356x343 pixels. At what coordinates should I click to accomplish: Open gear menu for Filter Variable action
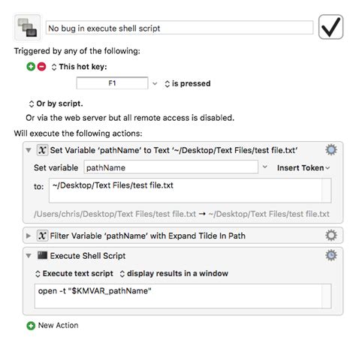(331, 236)
